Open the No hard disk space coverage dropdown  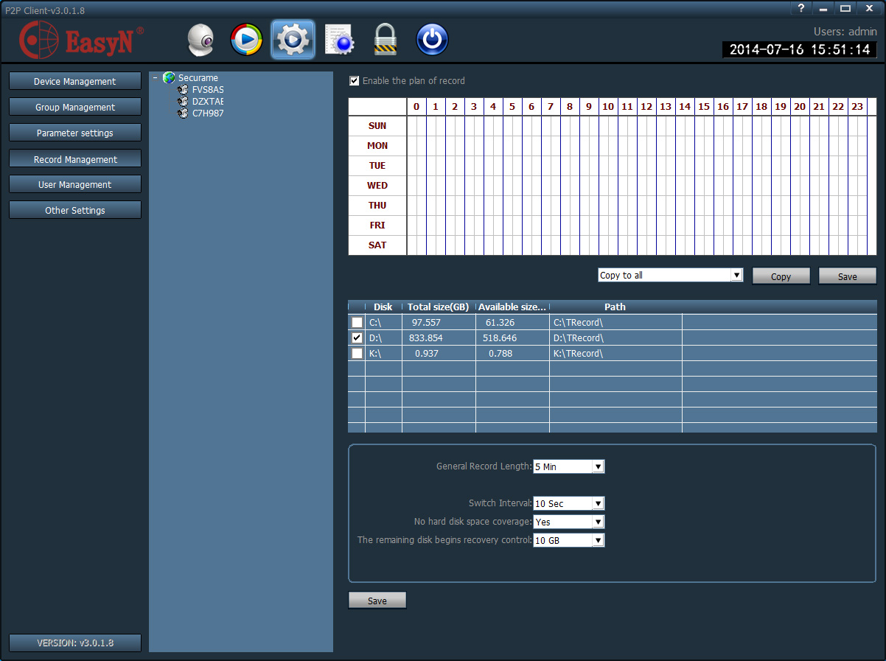pyautogui.click(x=598, y=522)
